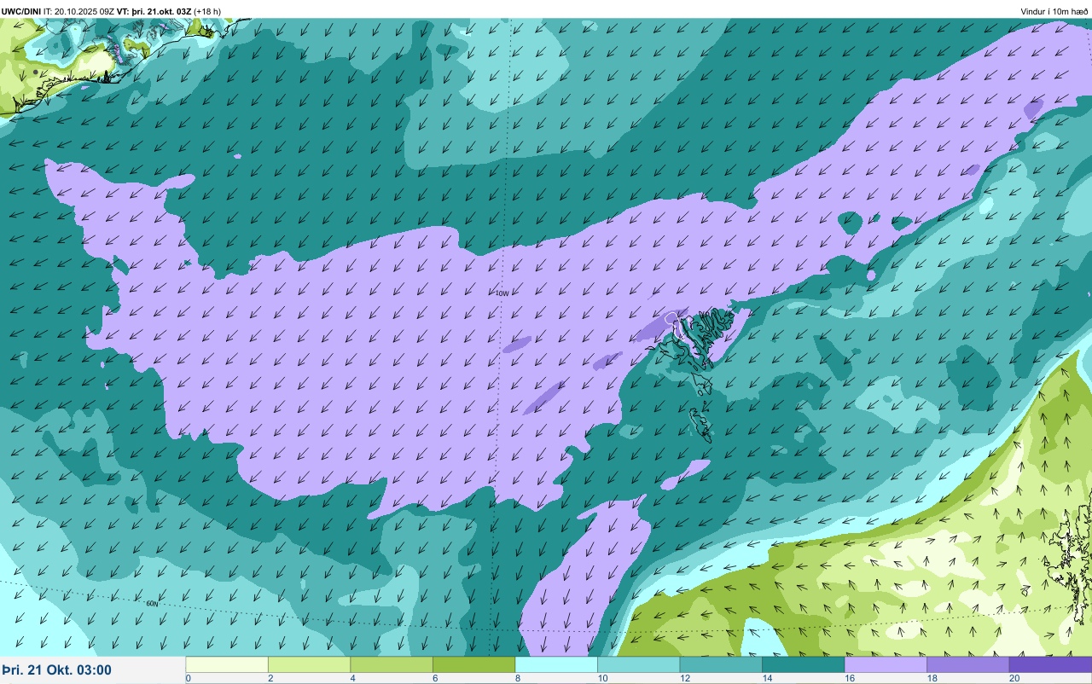This screenshot has height=684, width=1092.
Task: Click the legend tick value '20'
Action: coord(1014,678)
